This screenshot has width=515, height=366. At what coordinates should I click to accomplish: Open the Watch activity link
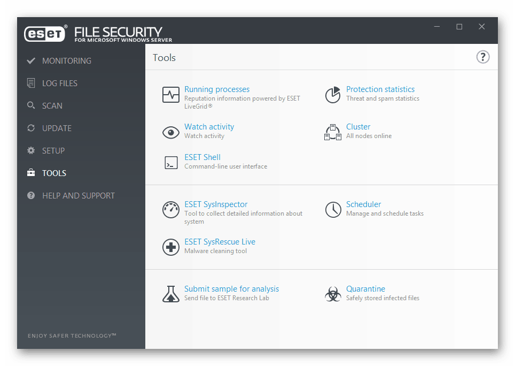(x=209, y=127)
